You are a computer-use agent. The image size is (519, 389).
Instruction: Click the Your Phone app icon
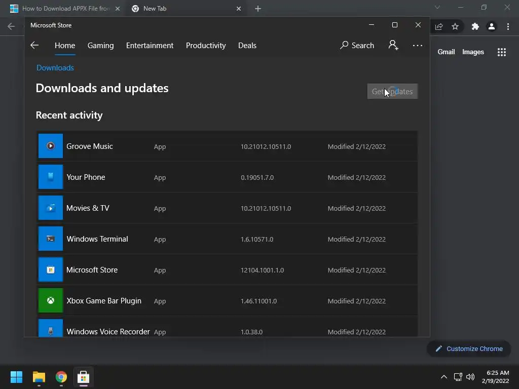pos(50,177)
